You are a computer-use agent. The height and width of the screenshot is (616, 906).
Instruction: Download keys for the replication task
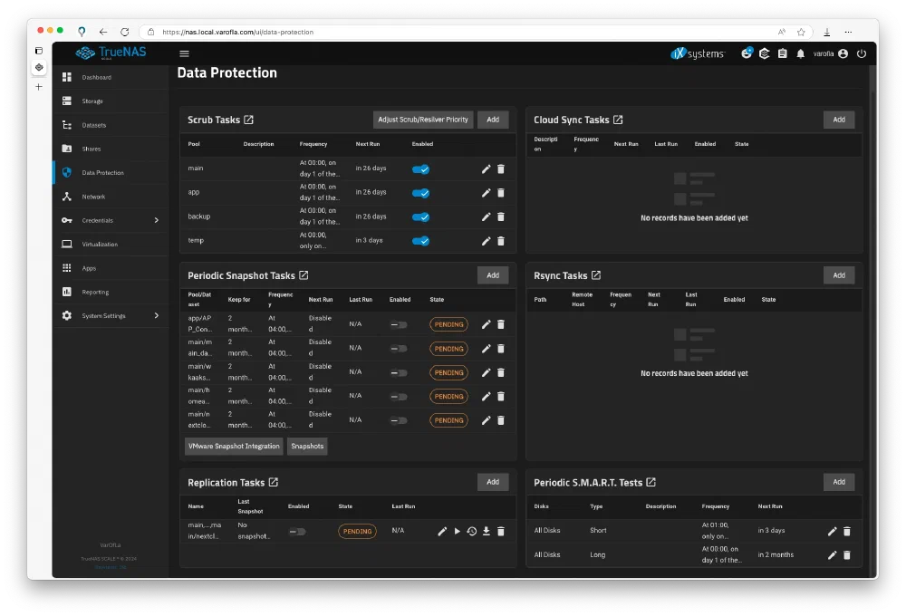pyautogui.click(x=487, y=532)
